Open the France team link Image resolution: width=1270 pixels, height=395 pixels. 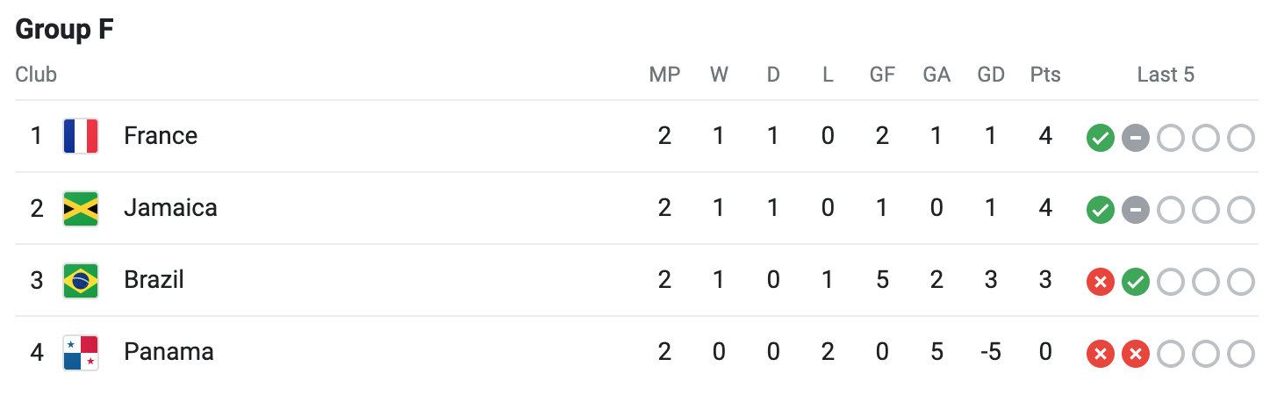click(161, 136)
